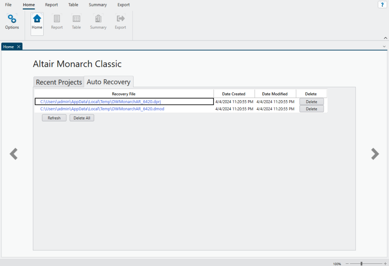This screenshot has width=389, height=266.
Task: Collapse the ribbon with the chevron
Action: coord(386,38)
